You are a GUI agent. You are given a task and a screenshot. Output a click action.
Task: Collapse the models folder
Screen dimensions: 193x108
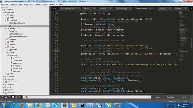(x=5, y=28)
